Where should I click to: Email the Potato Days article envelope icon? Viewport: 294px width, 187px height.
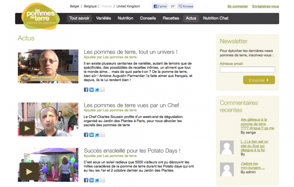(103, 180)
